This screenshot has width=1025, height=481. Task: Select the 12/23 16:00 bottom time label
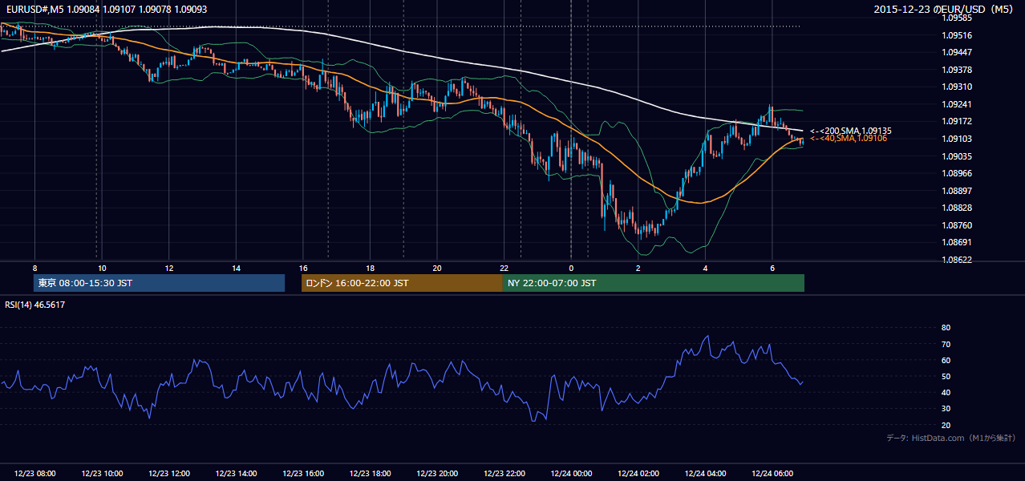click(x=303, y=474)
